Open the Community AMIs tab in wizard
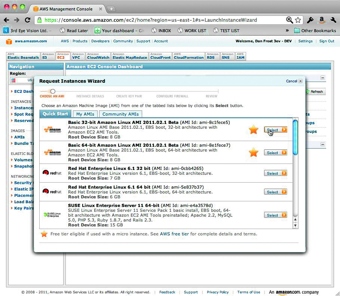Screen dimensions: 340x296 [x=120, y=114]
